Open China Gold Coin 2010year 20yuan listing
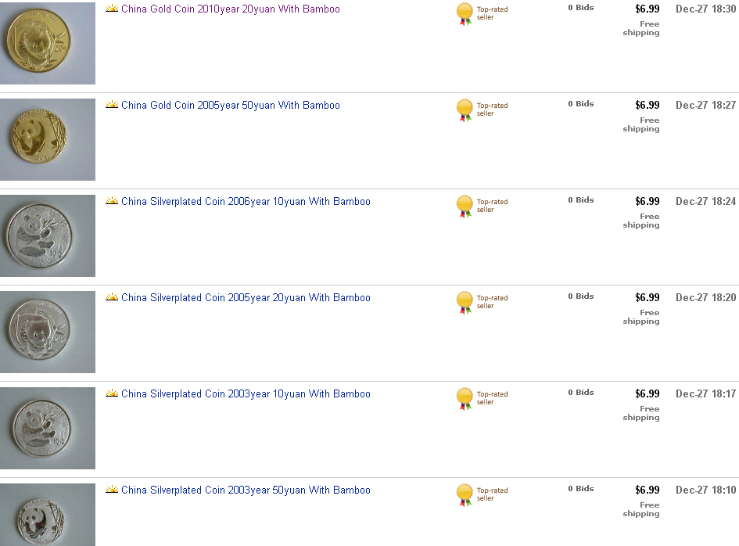This screenshot has height=546, width=739. pos(230,9)
